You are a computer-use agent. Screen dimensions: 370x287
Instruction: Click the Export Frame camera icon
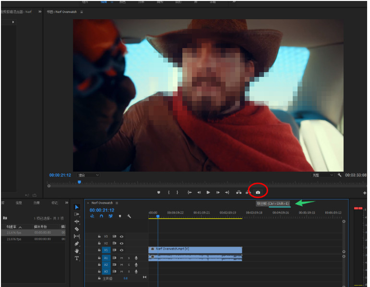[x=258, y=192]
